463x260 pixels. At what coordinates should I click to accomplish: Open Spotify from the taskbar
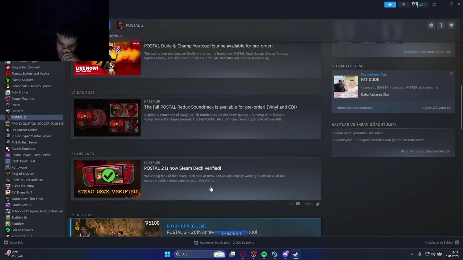pyautogui.click(x=264, y=254)
